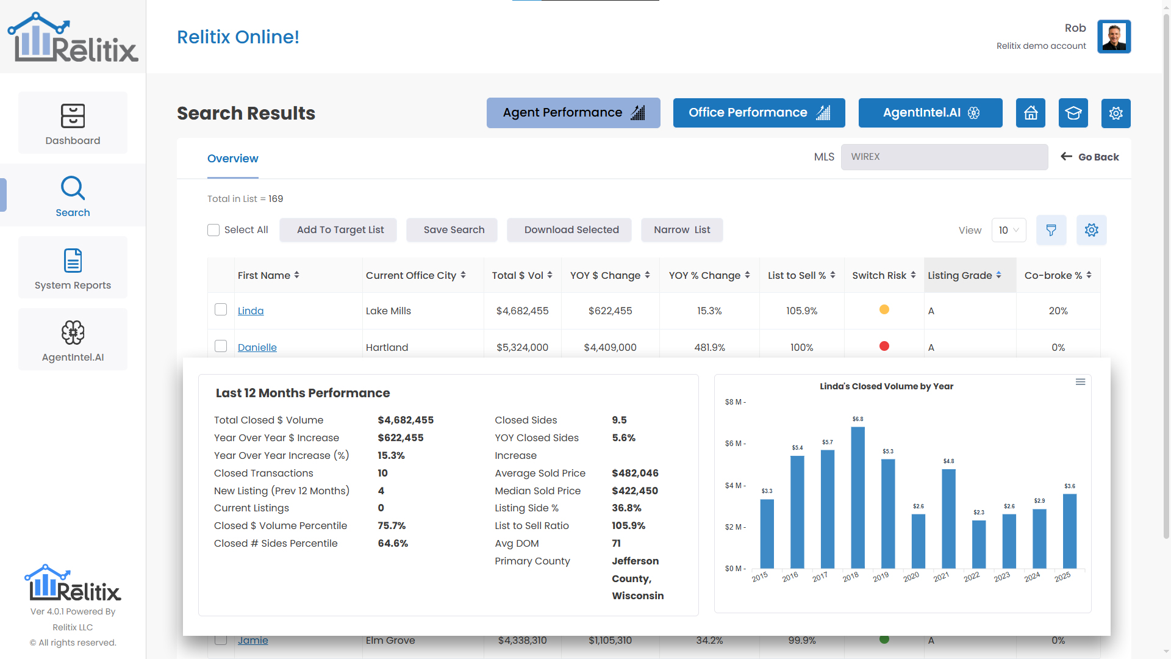Check the box for Danielle's row
The width and height of the screenshot is (1171, 659).
click(221, 346)
